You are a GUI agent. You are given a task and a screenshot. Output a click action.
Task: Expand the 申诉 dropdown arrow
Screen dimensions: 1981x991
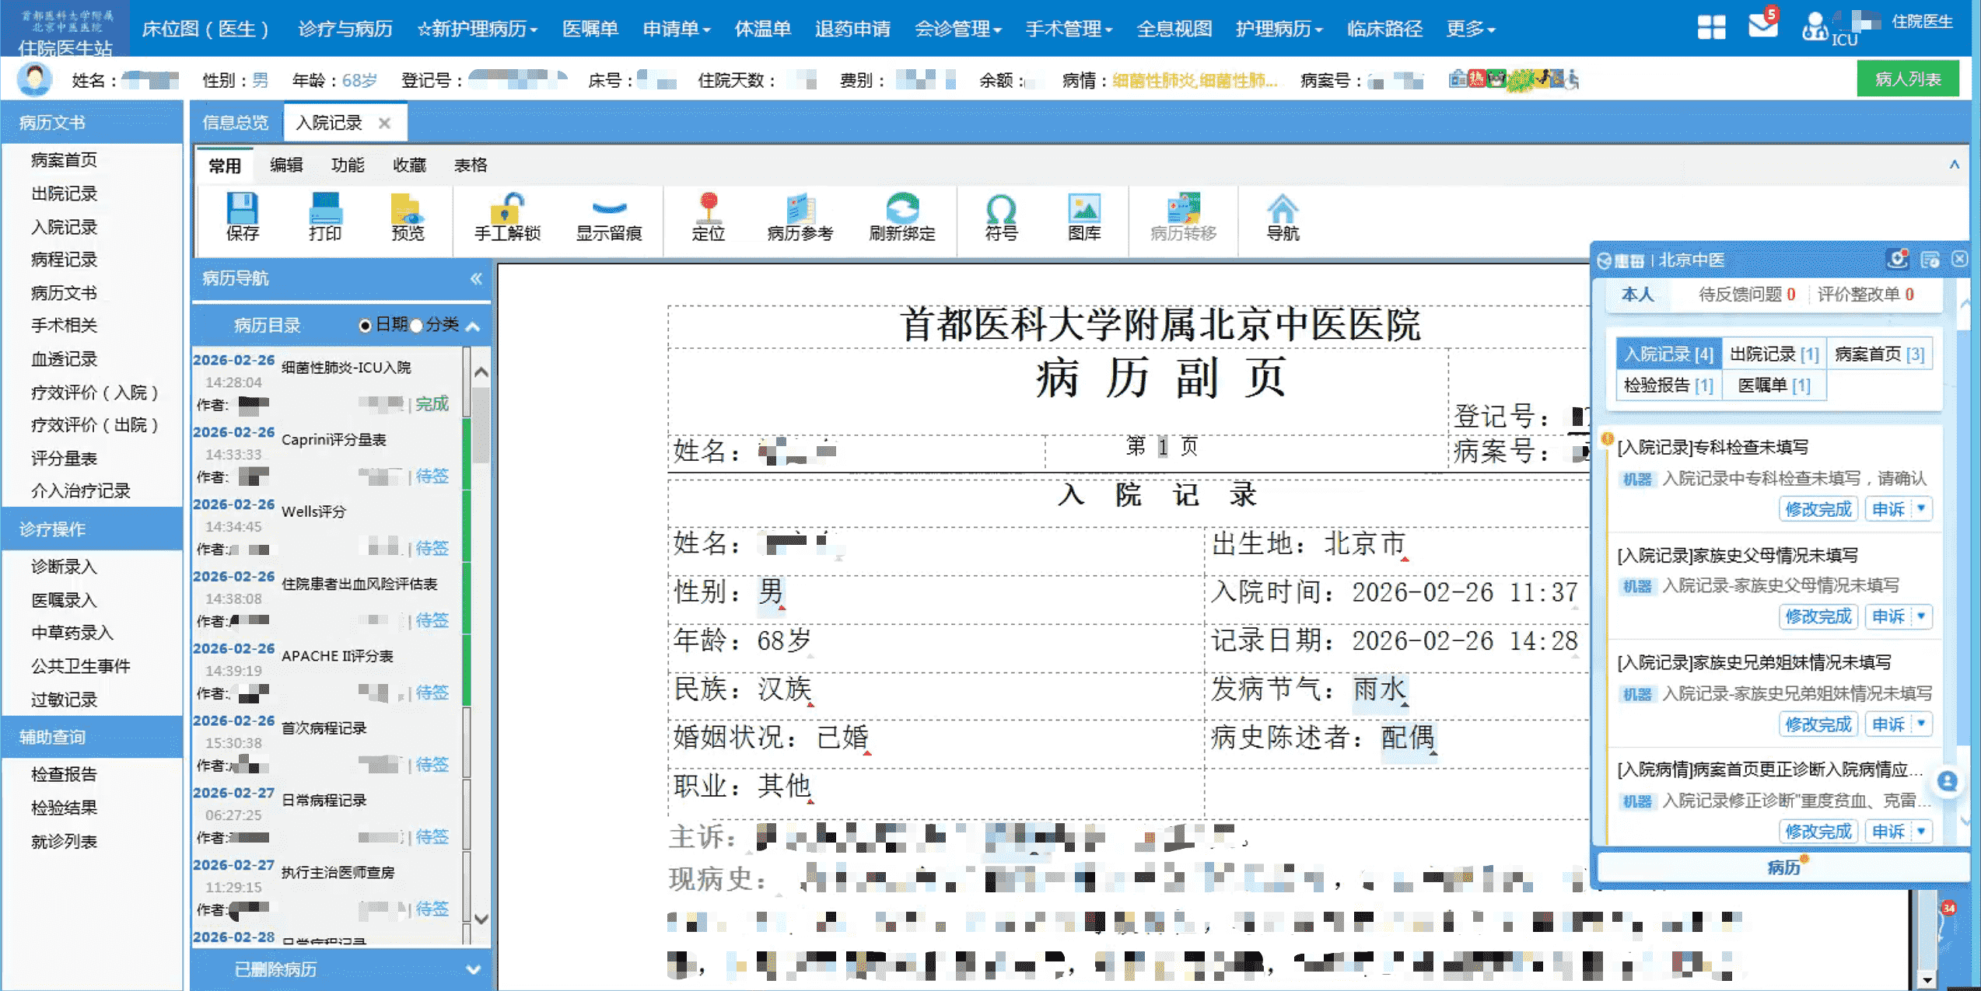1921,509
